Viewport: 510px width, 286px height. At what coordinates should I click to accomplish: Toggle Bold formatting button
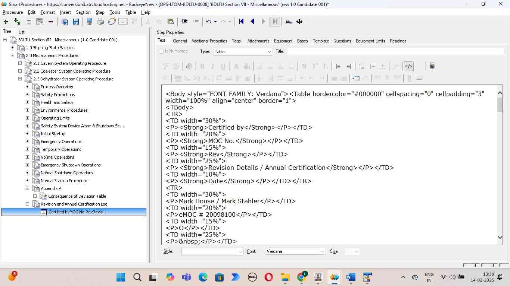(x=202, y=66)
